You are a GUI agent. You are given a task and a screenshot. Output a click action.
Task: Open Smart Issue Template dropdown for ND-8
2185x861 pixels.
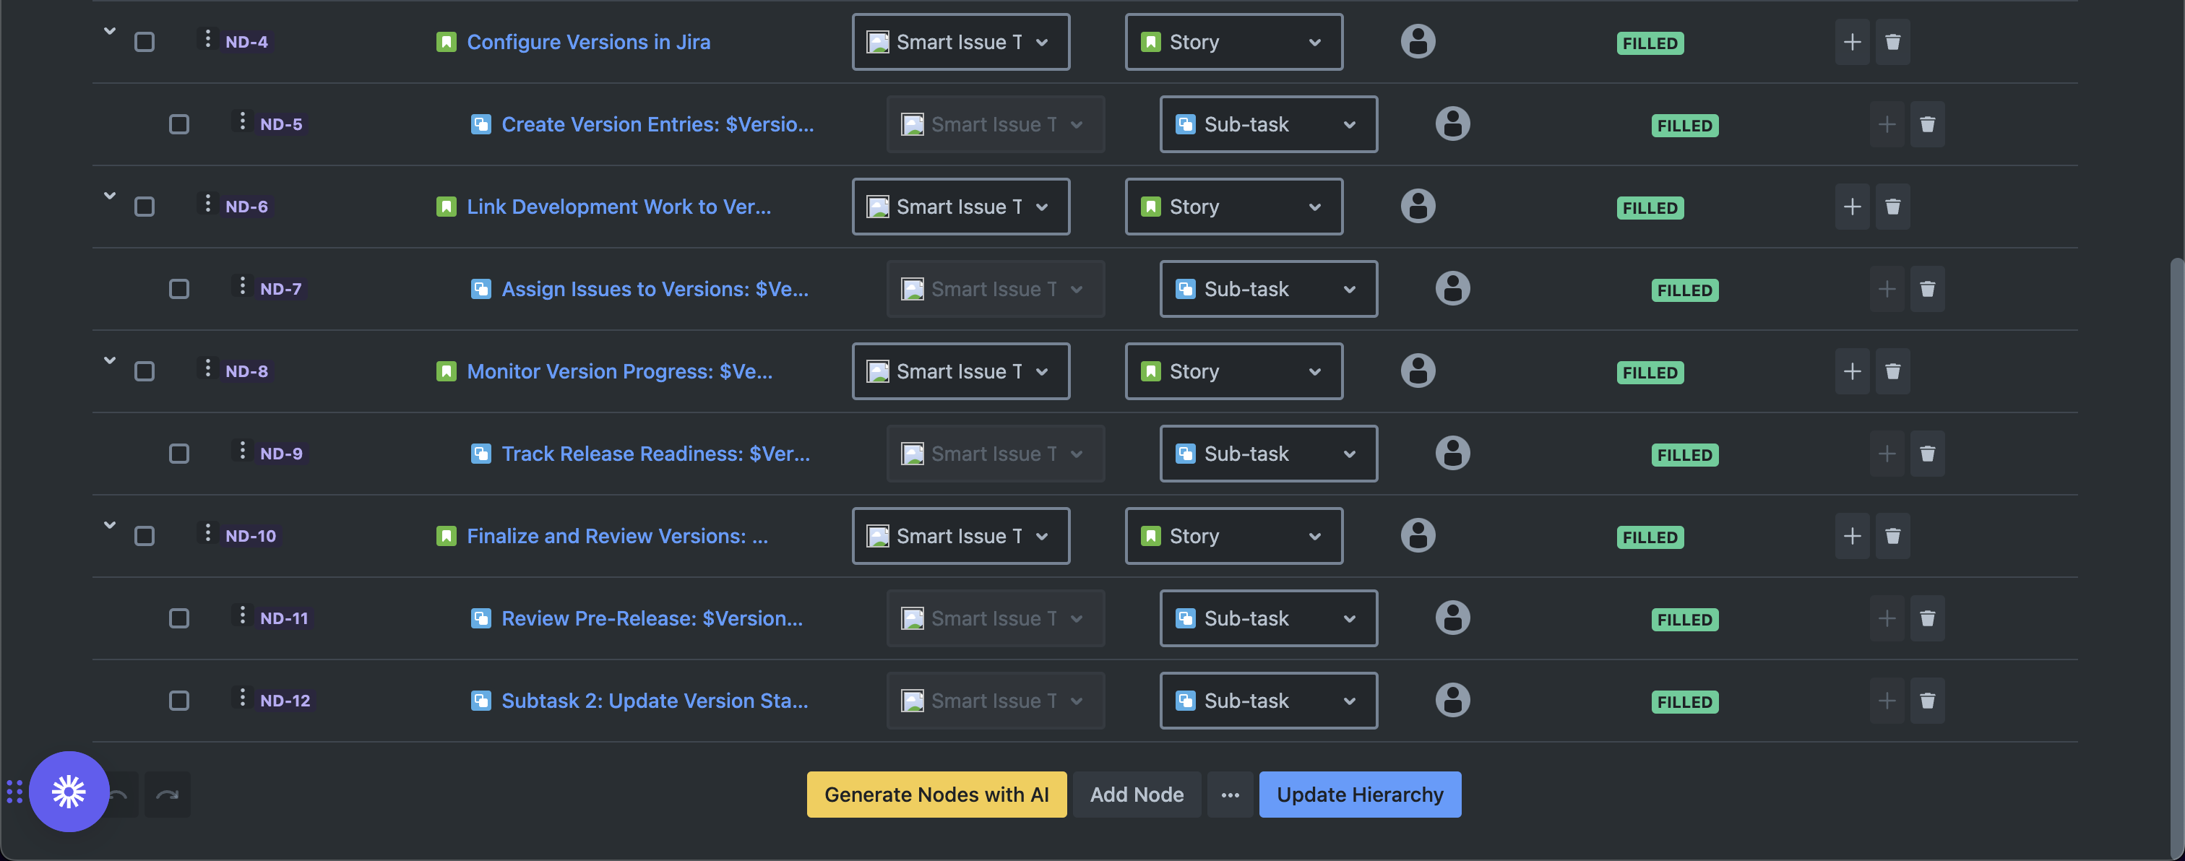click(960, 371)
